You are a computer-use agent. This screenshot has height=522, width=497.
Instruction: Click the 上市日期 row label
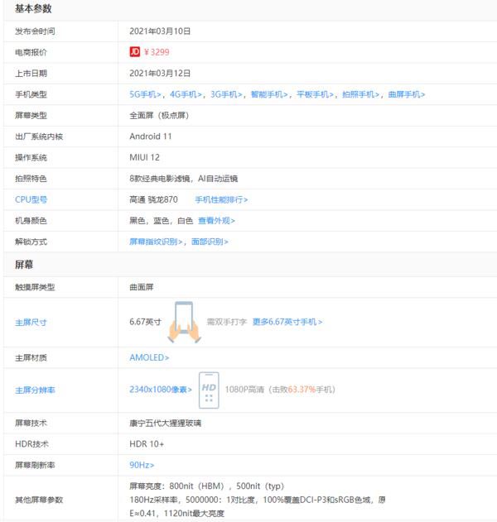pyautogui.click(x=31, y=74)
